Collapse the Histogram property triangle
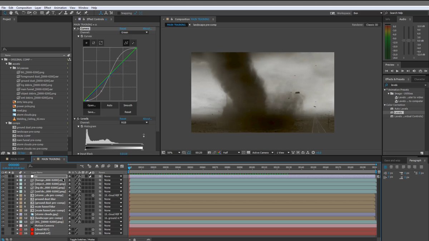The image size is (429, 241). point(79,126)
